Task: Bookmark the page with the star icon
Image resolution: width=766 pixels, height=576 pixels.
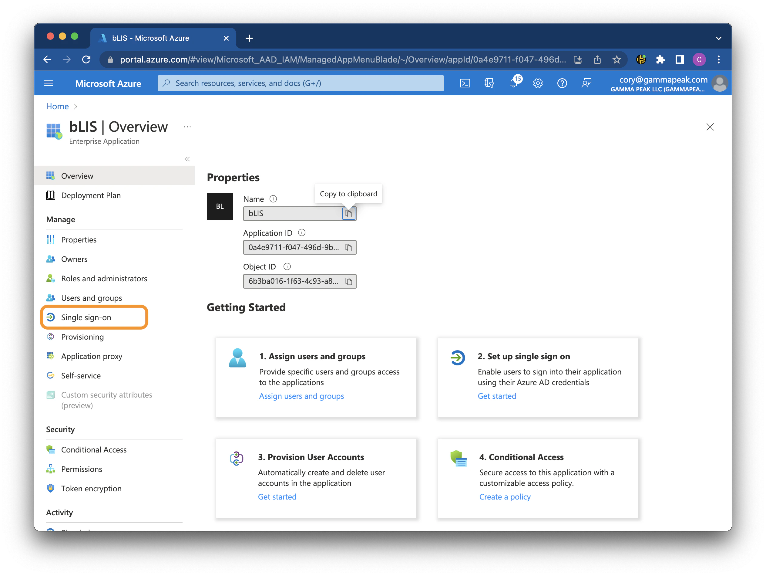Action: click(x=617, y=59)
